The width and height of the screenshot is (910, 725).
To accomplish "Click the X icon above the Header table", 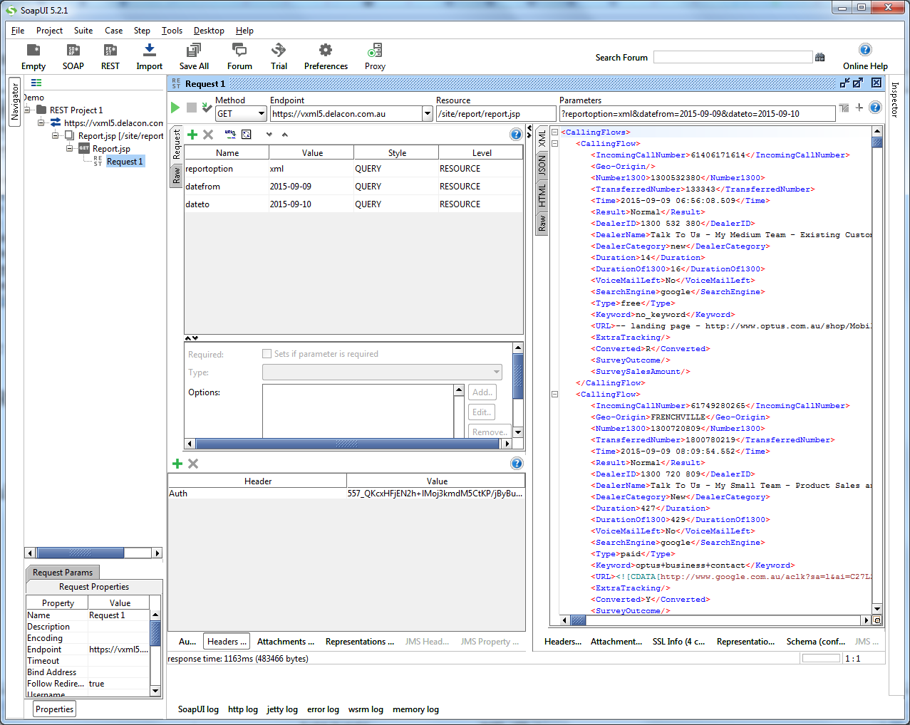I will coord(193,464).
